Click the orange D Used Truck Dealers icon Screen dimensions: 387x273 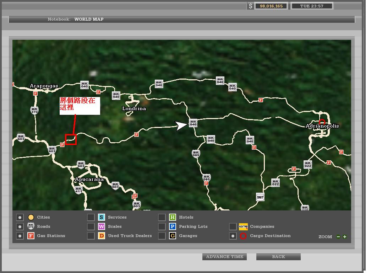(102, 236)
